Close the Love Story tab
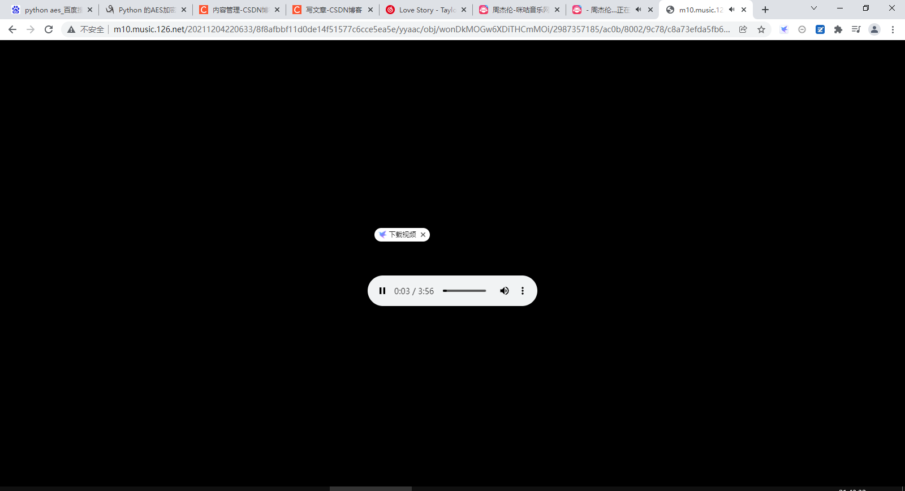Viewport: 905px width, 491px height. (x=464, y=10)
